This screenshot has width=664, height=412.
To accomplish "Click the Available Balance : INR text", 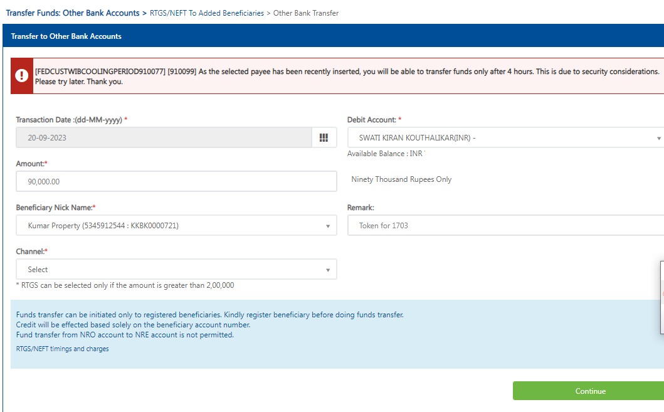I will [x=386, y=154].
